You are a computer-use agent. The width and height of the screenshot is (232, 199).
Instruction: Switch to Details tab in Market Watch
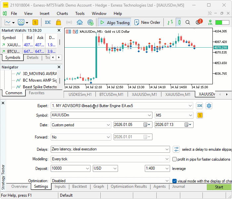coord(33,58)
